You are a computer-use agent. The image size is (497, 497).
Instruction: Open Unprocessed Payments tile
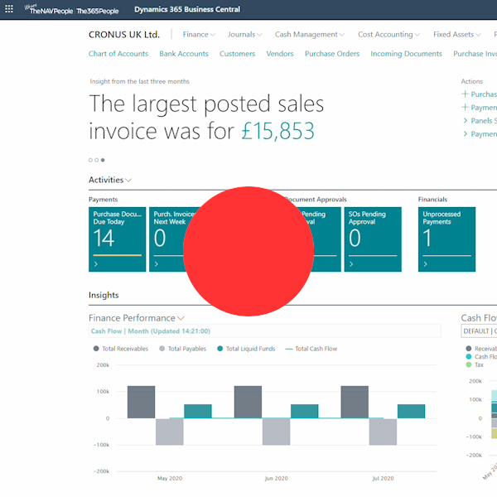tap(446, 239)
